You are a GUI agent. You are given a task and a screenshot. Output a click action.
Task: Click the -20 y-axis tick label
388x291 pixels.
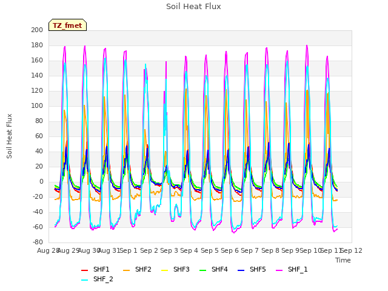click(x=38, y=196)
